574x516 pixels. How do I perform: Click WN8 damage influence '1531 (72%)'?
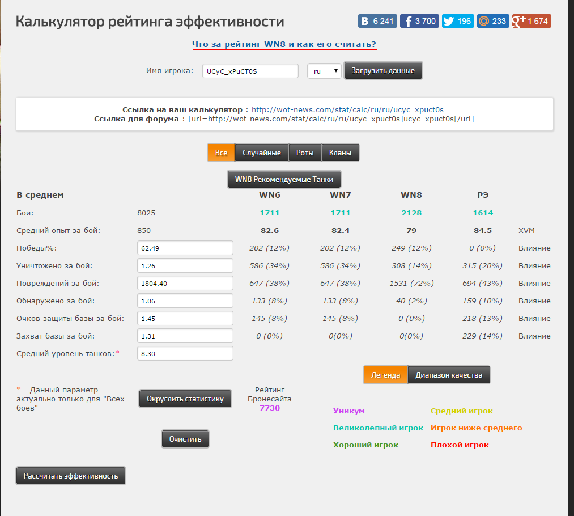411,283
